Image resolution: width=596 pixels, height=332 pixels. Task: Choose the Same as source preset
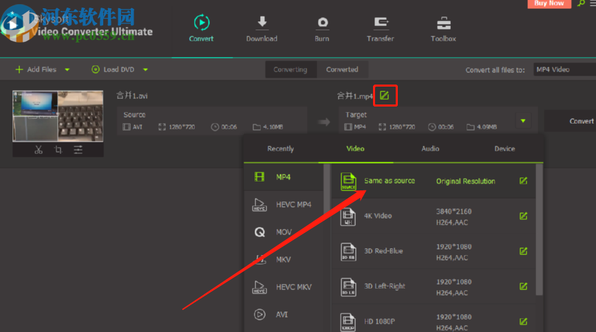(434, 181)
